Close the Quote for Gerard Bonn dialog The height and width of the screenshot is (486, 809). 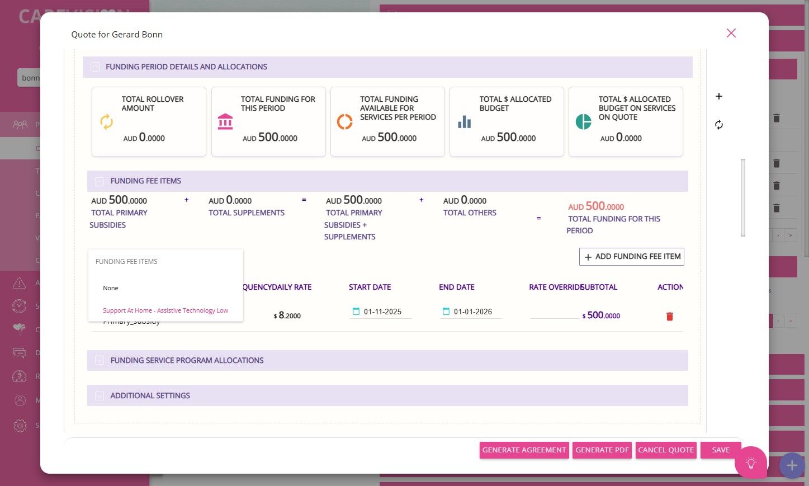pyautogui.click(x=731, y=33)
